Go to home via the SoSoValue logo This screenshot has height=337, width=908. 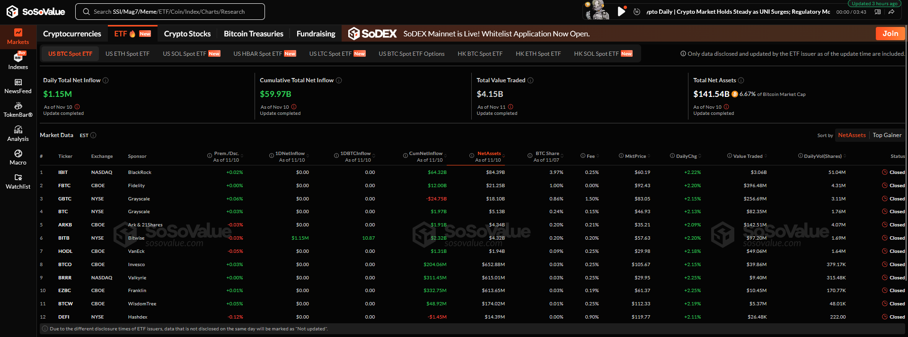36,11
